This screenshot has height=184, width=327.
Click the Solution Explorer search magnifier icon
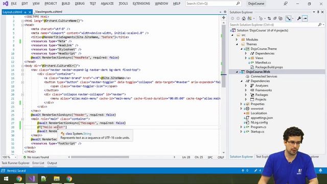[x=320, y=25]
